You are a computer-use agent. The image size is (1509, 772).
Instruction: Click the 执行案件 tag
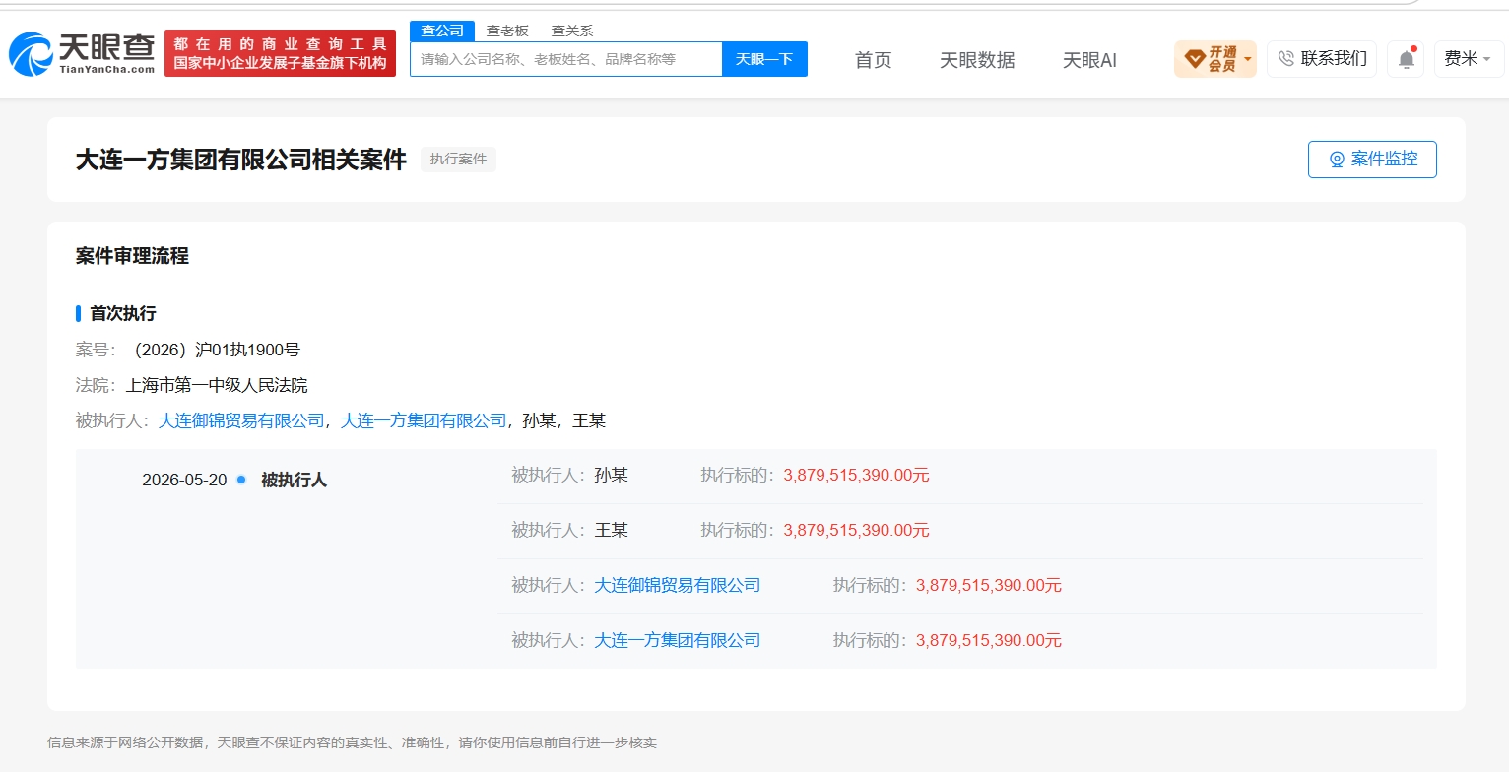point(458,160)
